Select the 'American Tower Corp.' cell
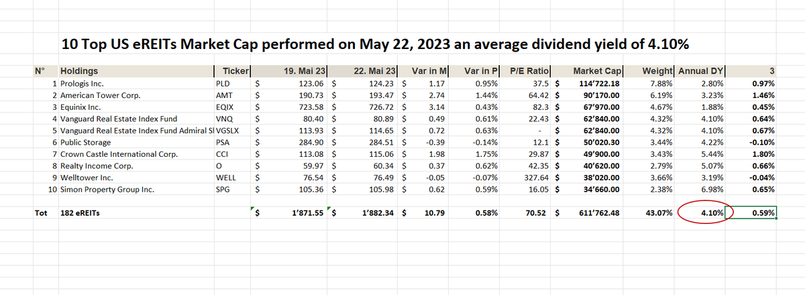Screen dimensions: 805x295 pyautogui.click(x=136, y=96)
